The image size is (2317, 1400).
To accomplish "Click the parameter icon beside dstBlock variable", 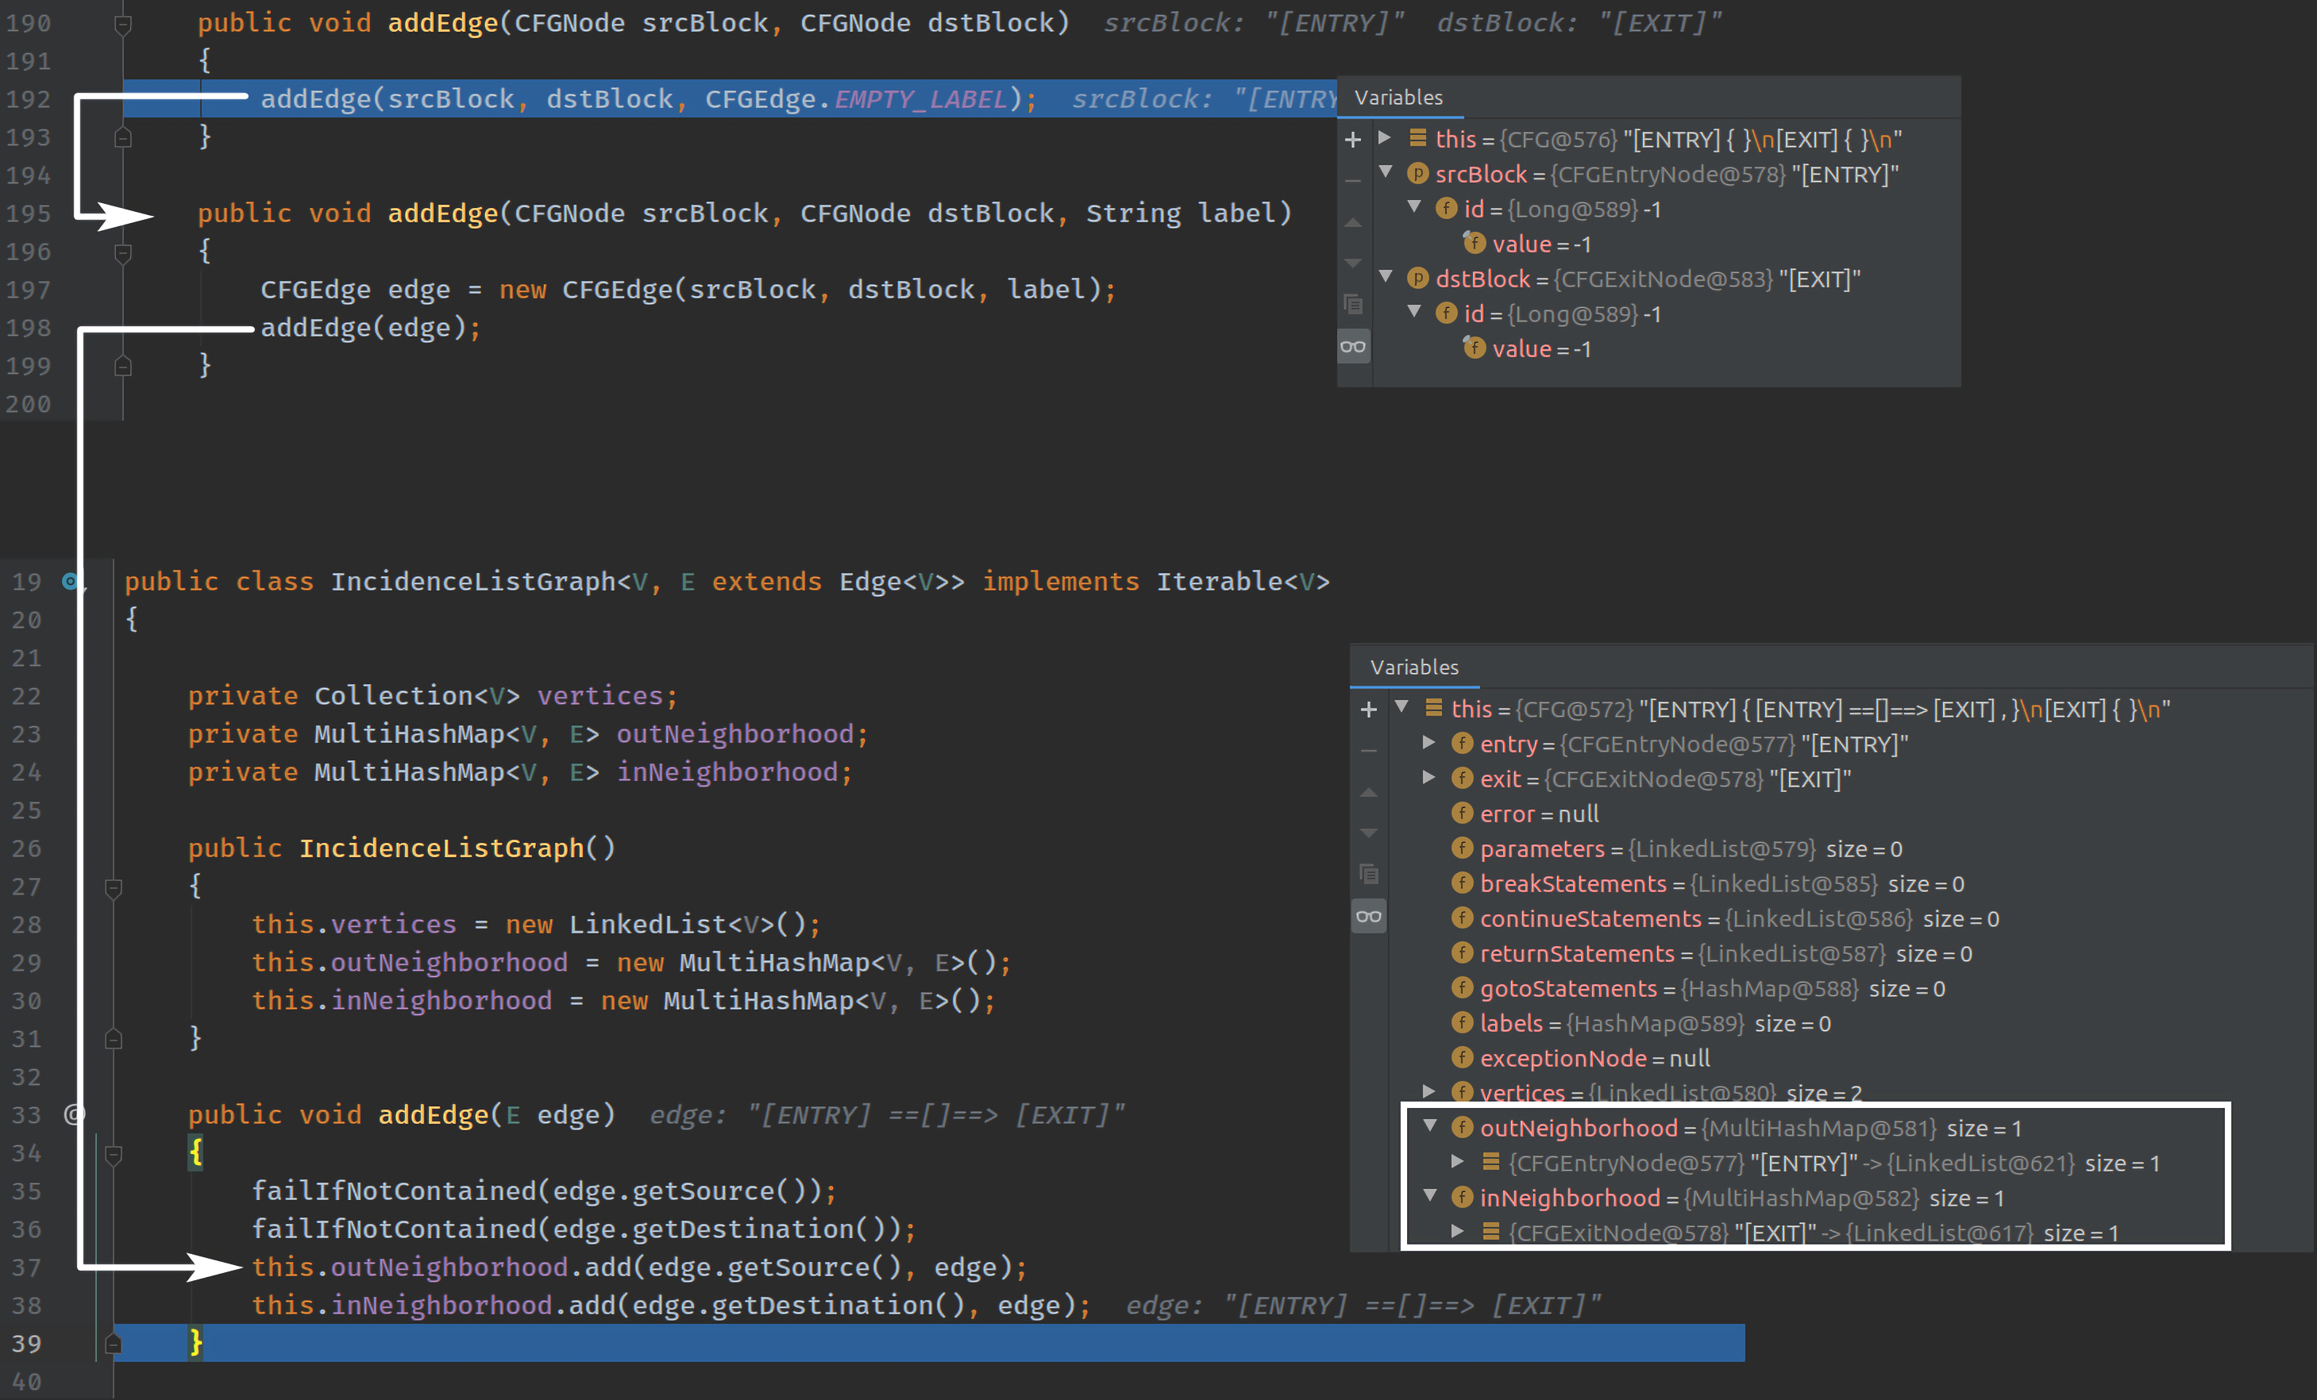I will [1417, 278].
